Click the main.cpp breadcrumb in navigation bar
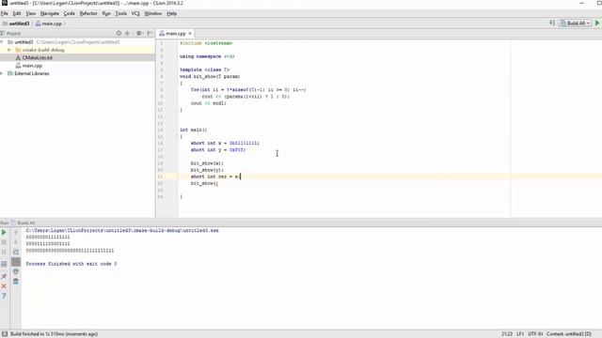The image size is (602, 338). click(49, 23)
